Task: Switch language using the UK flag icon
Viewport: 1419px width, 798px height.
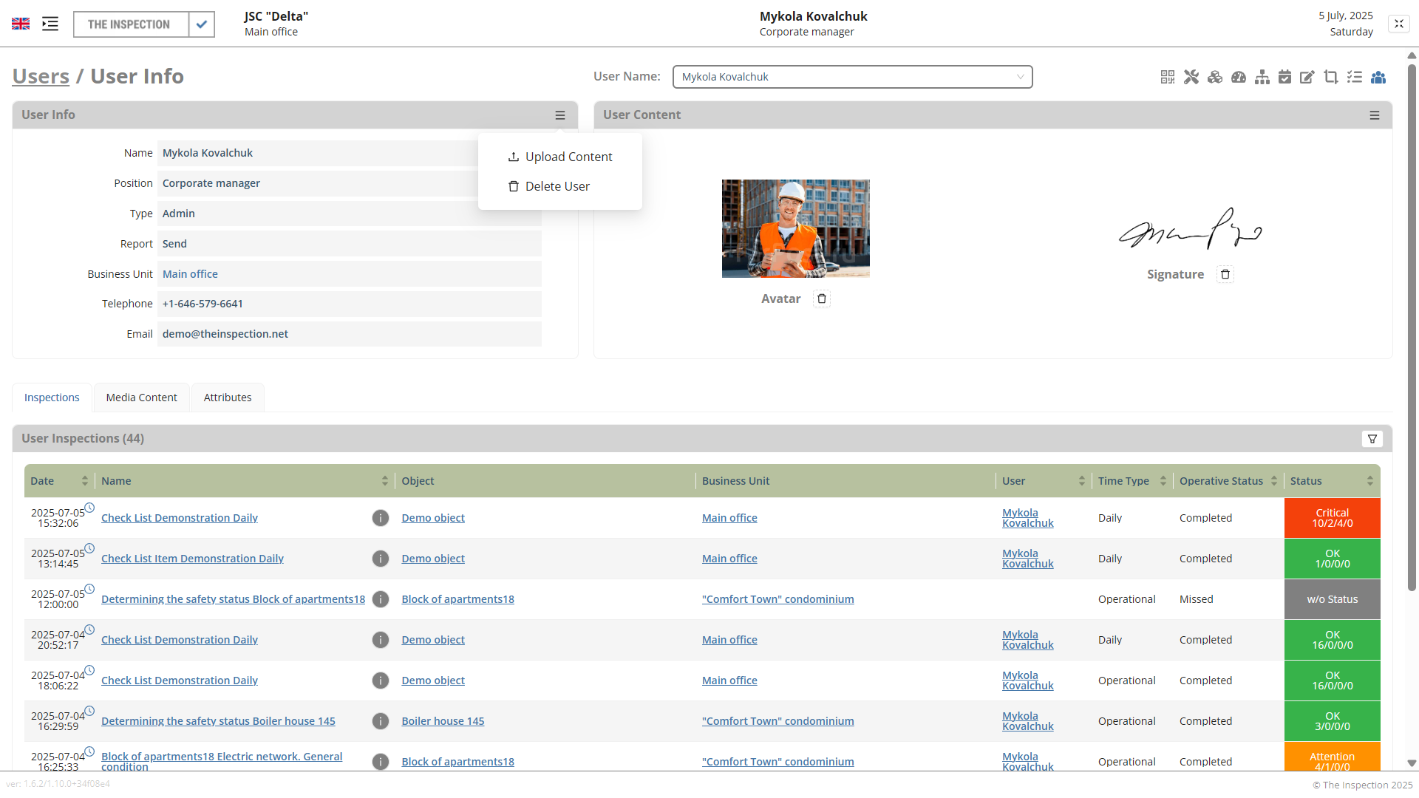Action: pos(21,24)
